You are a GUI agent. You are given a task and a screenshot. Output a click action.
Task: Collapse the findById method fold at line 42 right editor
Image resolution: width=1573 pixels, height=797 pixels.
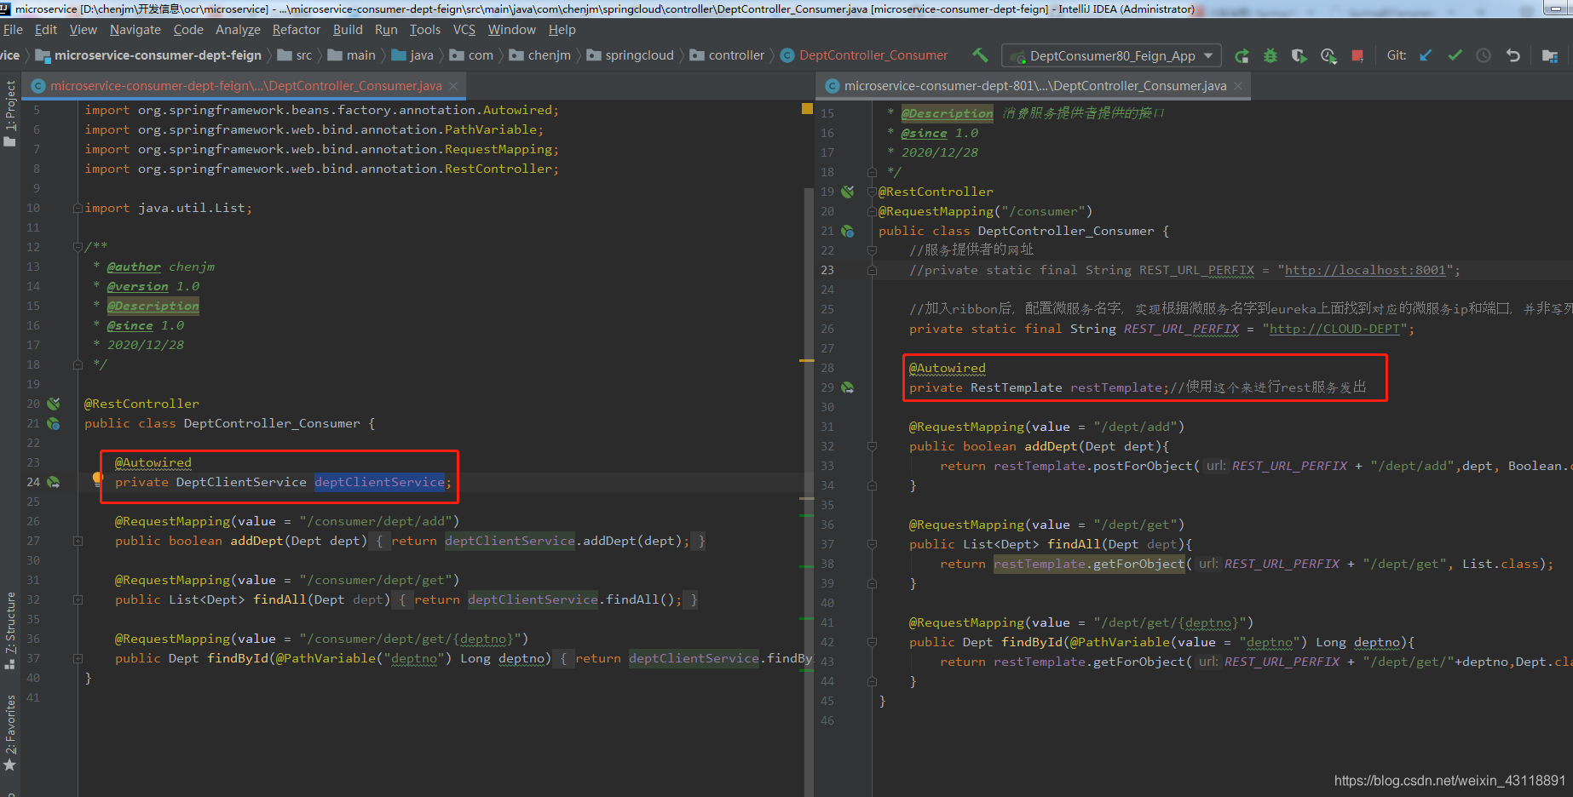tap(872, 642)
